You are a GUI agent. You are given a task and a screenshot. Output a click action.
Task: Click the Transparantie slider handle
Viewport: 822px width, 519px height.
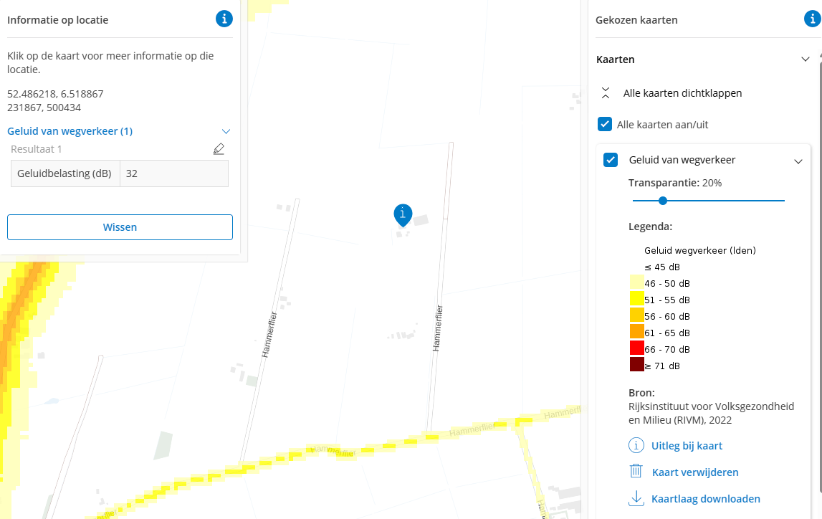(x=663, y=200)
